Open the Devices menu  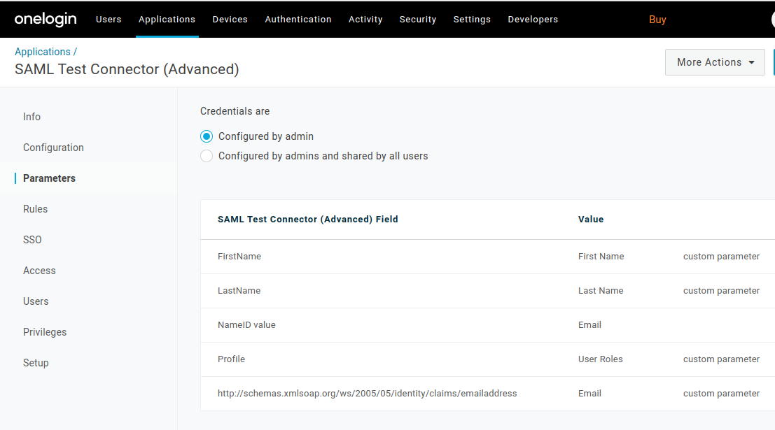click(x=230, y=20)
